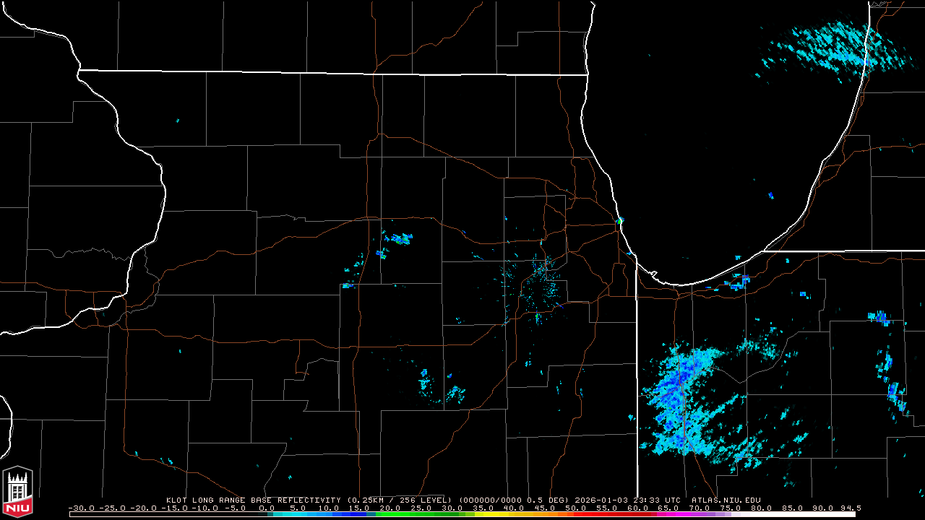Click the isolated blue echo over Lake Michigan
Viewport: 925px width, 520px height.
coord(771,195)
